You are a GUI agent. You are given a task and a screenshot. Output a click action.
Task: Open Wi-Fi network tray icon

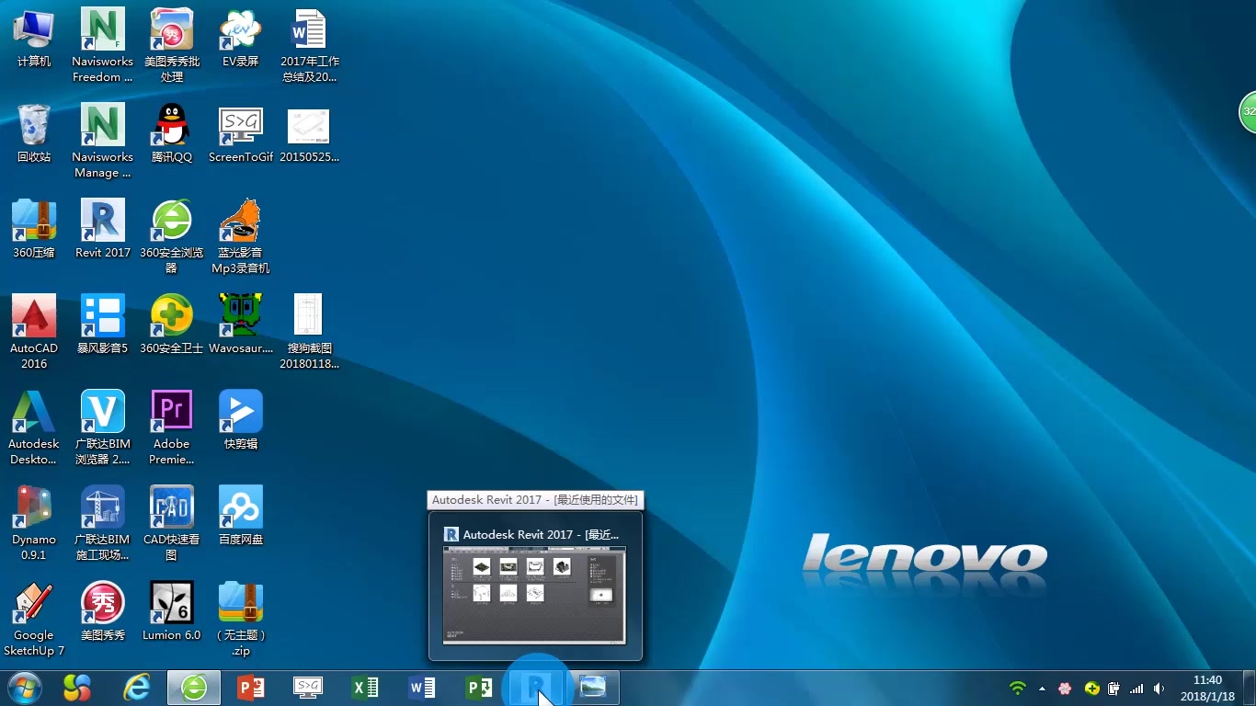coord(1017,688)
